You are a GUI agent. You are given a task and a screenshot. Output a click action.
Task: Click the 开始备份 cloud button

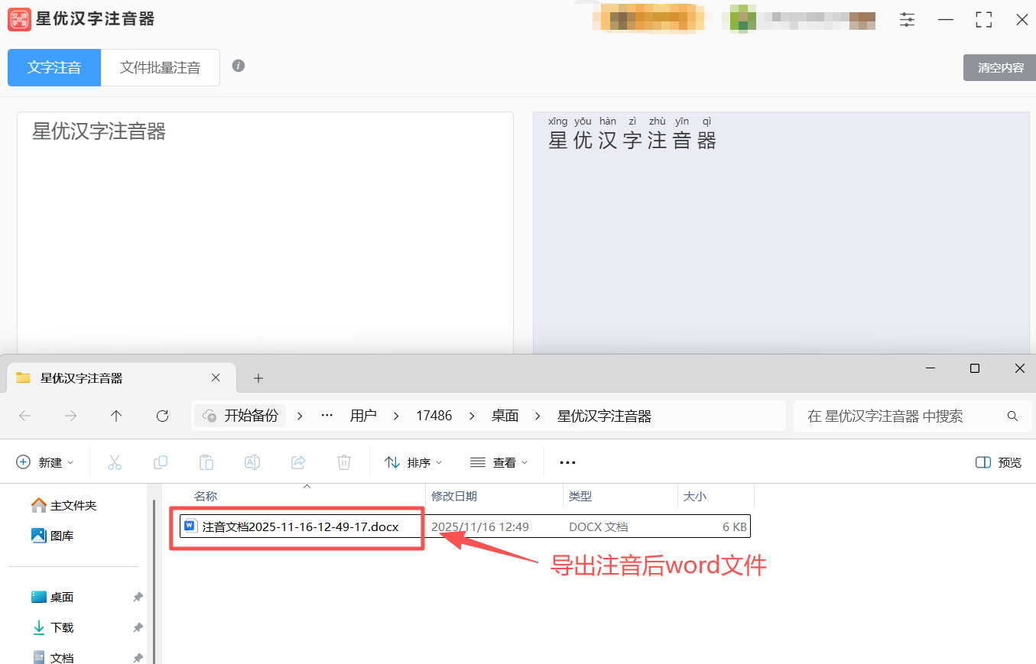click(x=240, y=416)
